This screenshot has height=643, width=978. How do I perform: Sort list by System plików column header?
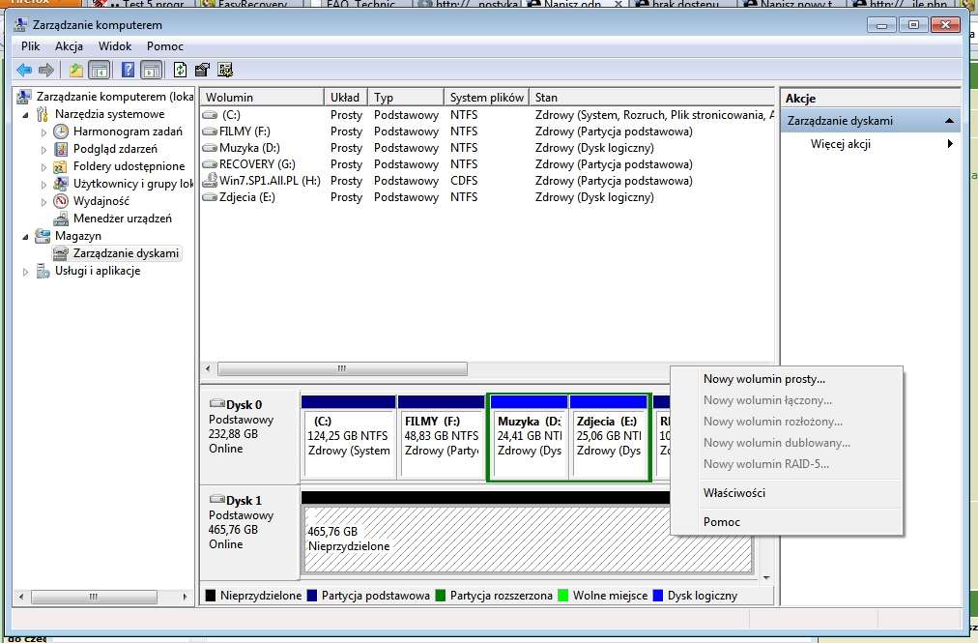(486, 98)
